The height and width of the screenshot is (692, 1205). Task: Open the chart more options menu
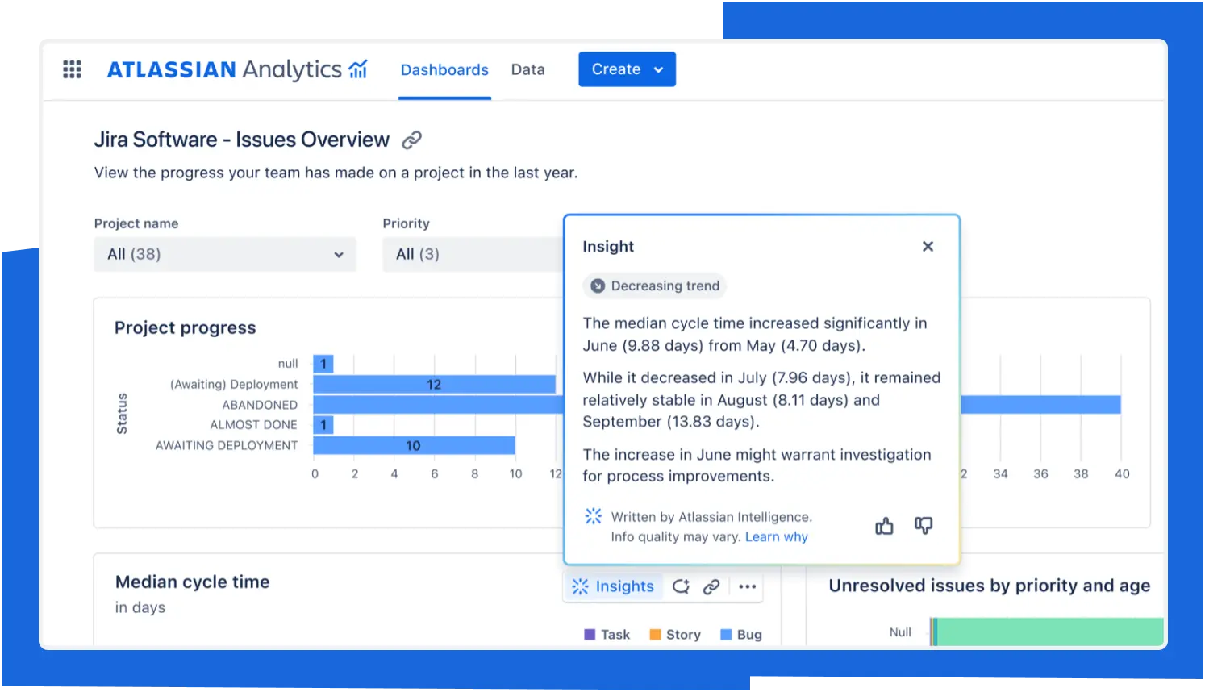click(x=747, y=586)
